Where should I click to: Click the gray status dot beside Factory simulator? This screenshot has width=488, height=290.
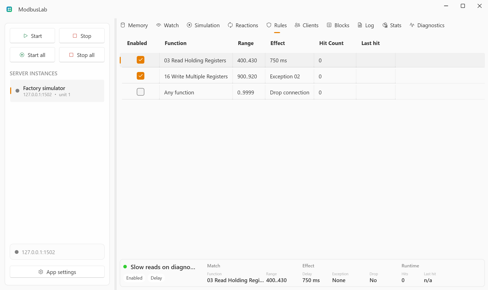click(18, 91)
